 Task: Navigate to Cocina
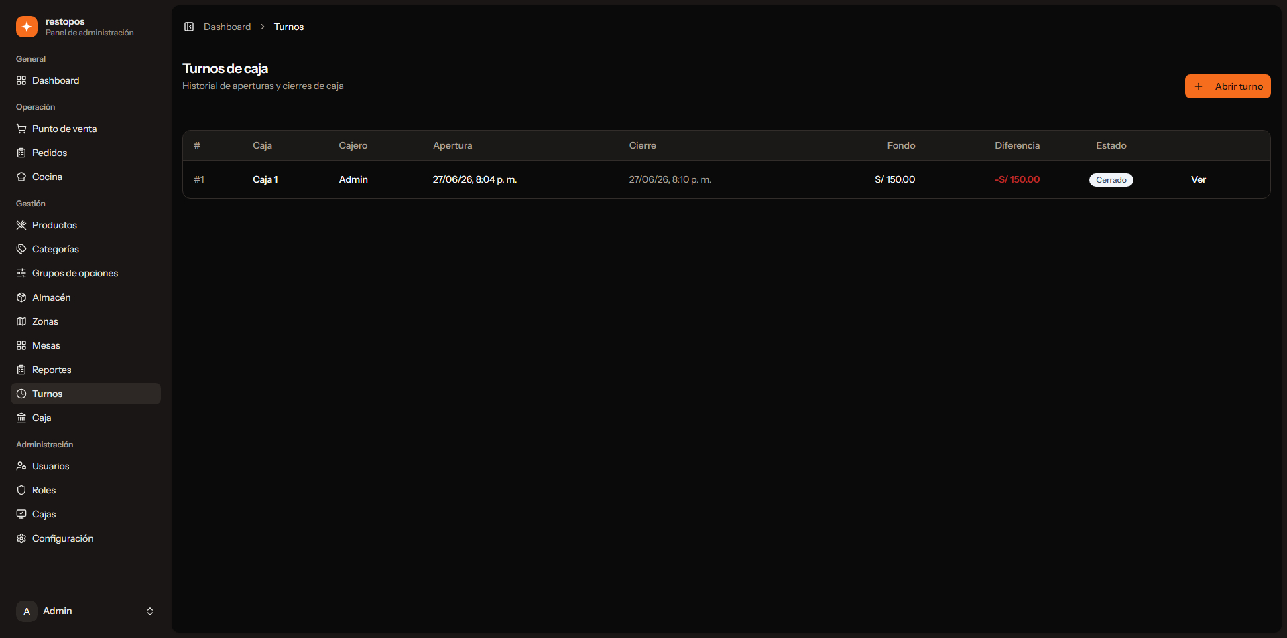pyautogui.click(x=86, y=177)
